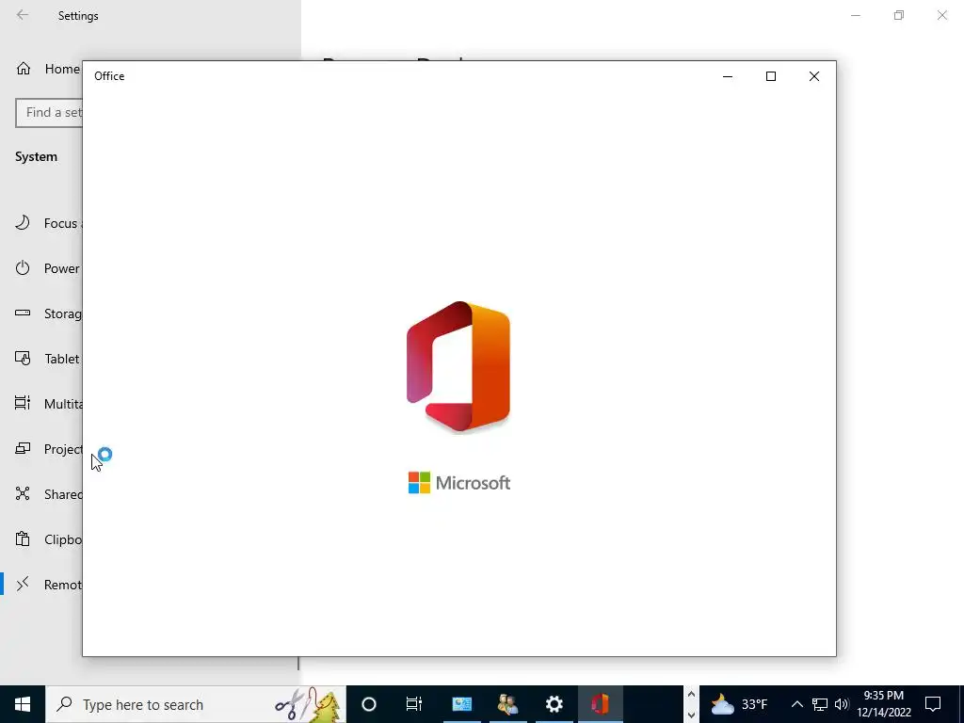
Task: Open Multitasking in Settings sidebar
Action: click(x=48, y=404)
